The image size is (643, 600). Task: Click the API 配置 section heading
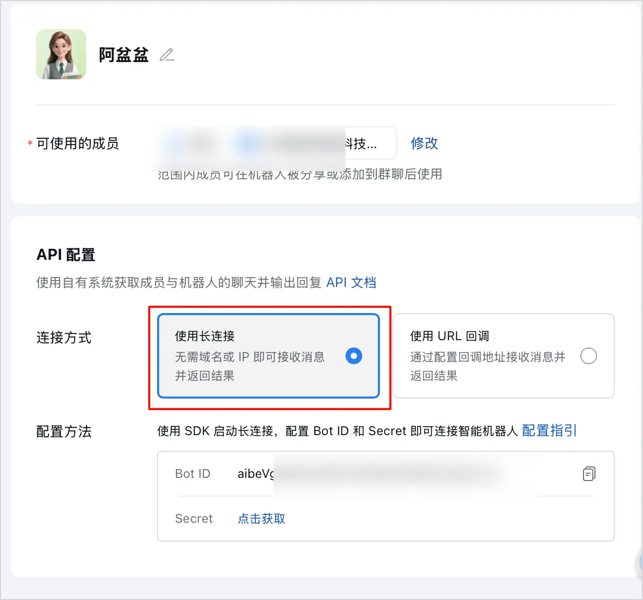(66, 255)
